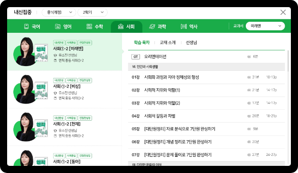
Task: Select the 사회①-2 [동아] course title
Action: [67, 162]
